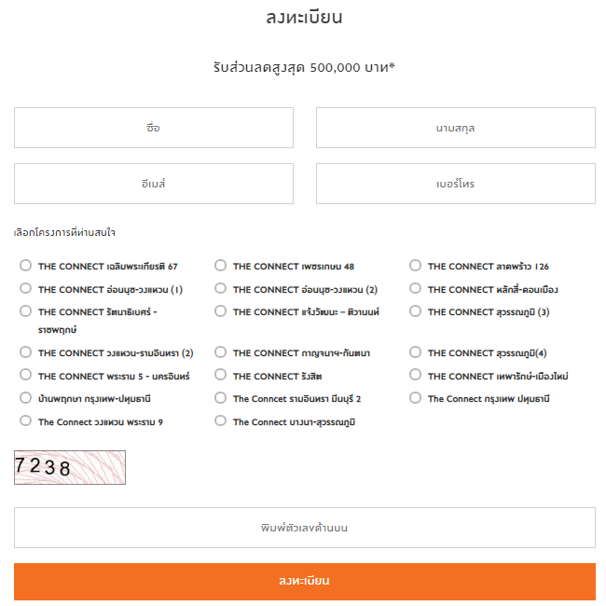Select THE CONNECT หลักสี่-ดอนเมือง radio button
The height and width of the screenshot is (606, 606).
point(416,289)
